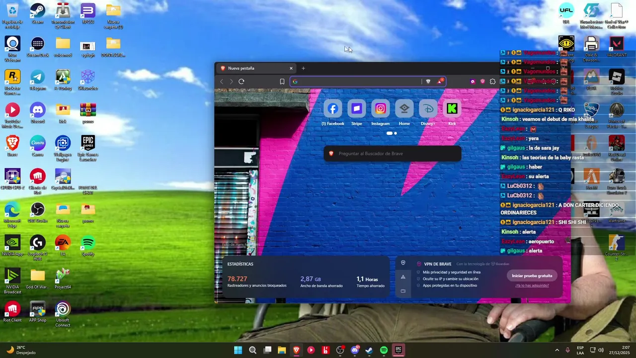Image resolution: width=636 pixels, height=358 pixels.
Task: Open the Extensions puzzle icon in Brave
Action: 492,82
